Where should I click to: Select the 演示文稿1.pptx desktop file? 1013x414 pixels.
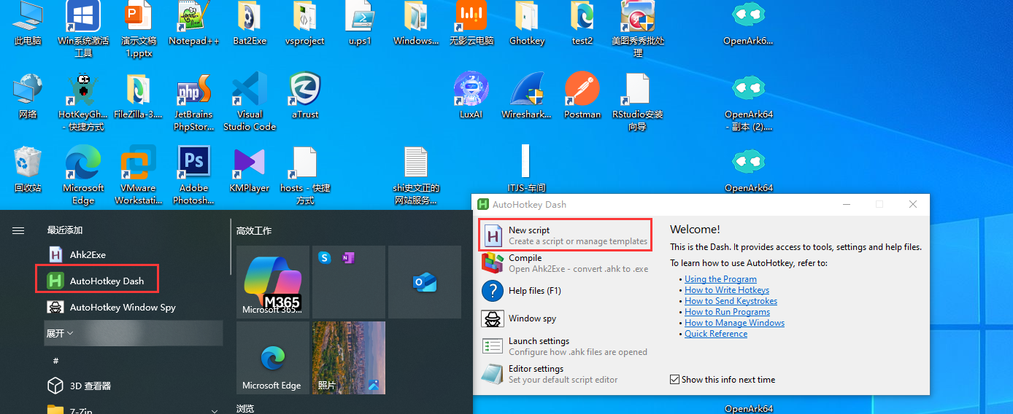click(x=139, y=28)
